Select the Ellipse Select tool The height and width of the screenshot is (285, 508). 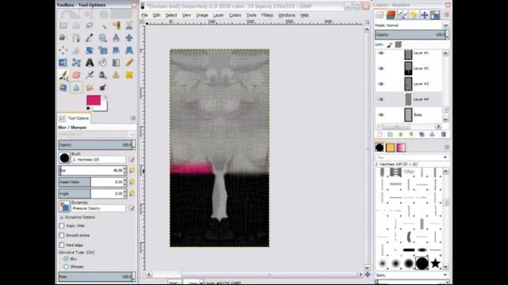click(76, 25)
